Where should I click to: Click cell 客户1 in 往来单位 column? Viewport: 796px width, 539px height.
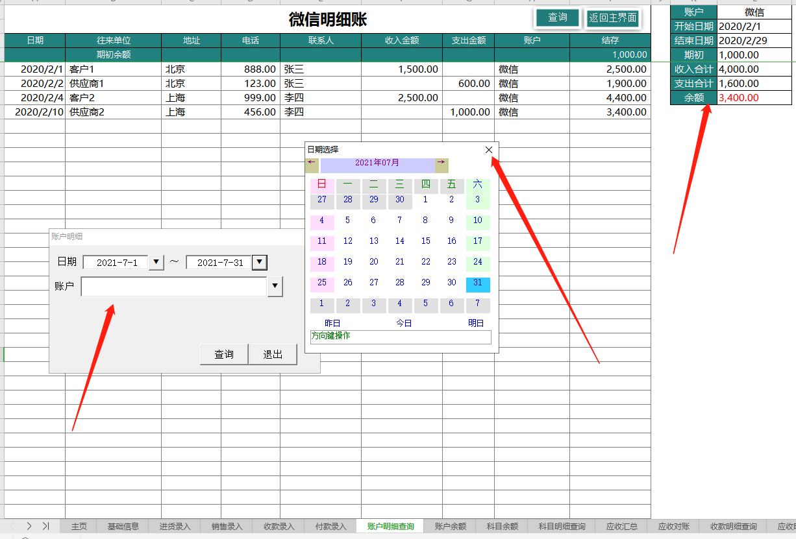(114, 69)
